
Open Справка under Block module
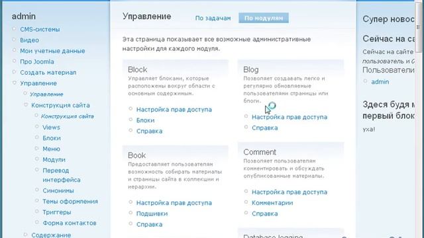tap(149, 131)
